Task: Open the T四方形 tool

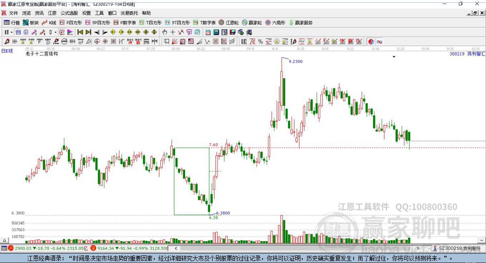Action: pos(150,23)
